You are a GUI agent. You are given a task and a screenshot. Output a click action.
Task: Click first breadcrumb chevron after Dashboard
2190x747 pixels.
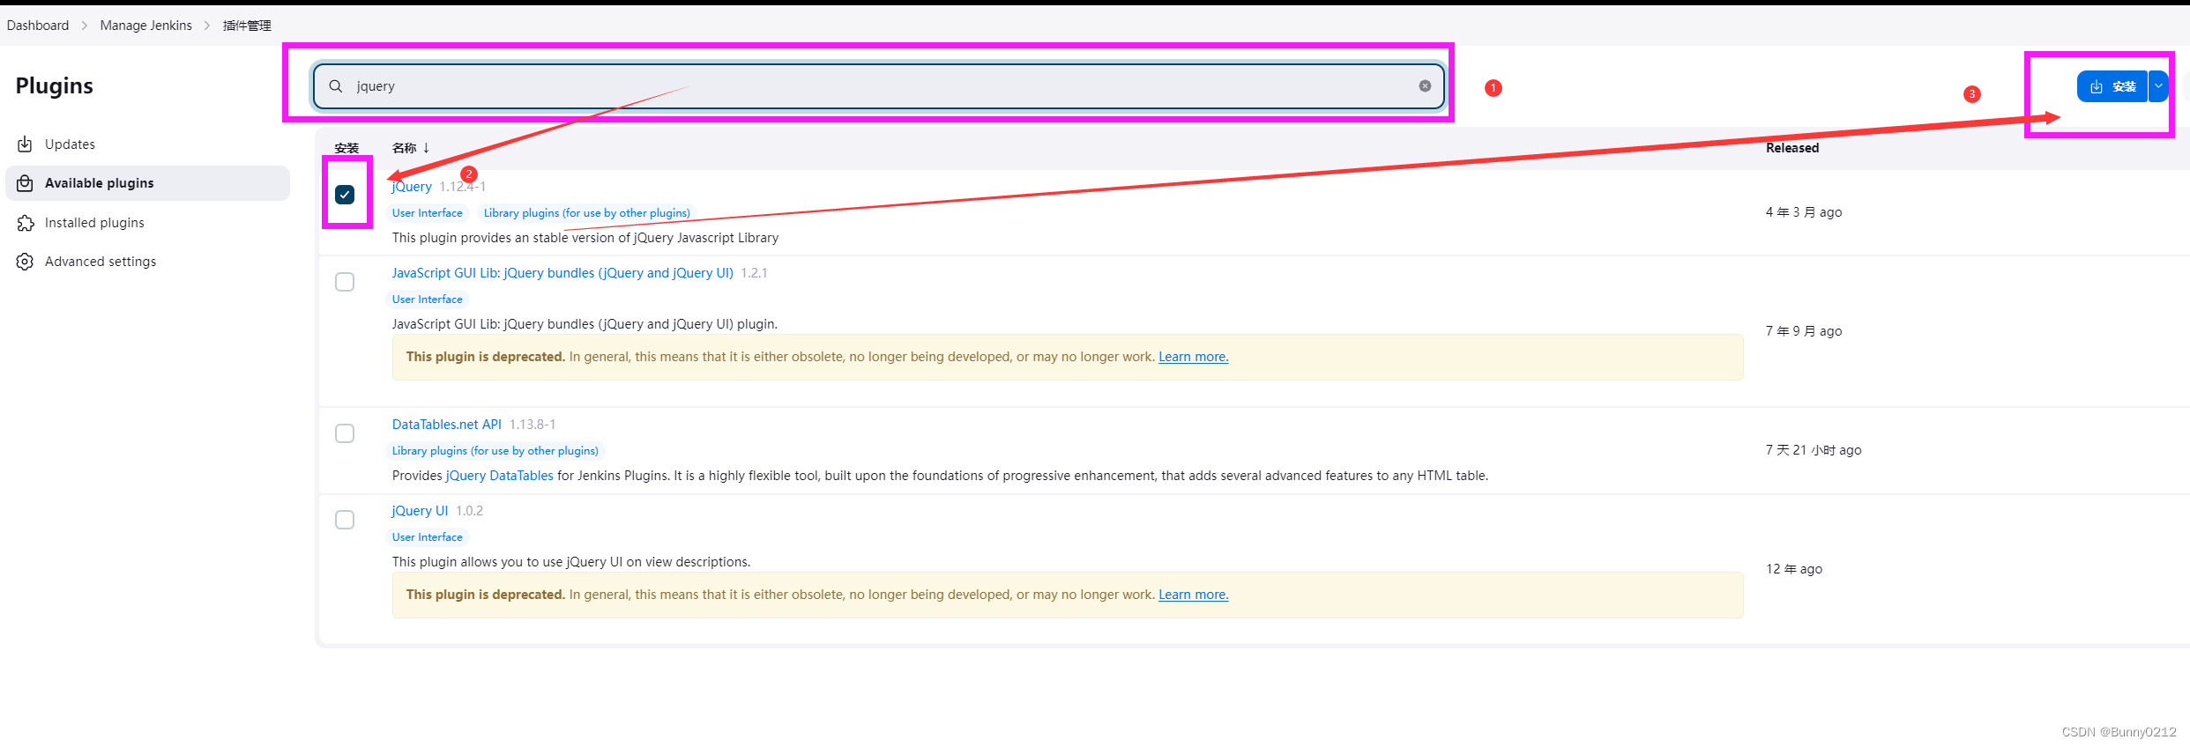point(85,26)
